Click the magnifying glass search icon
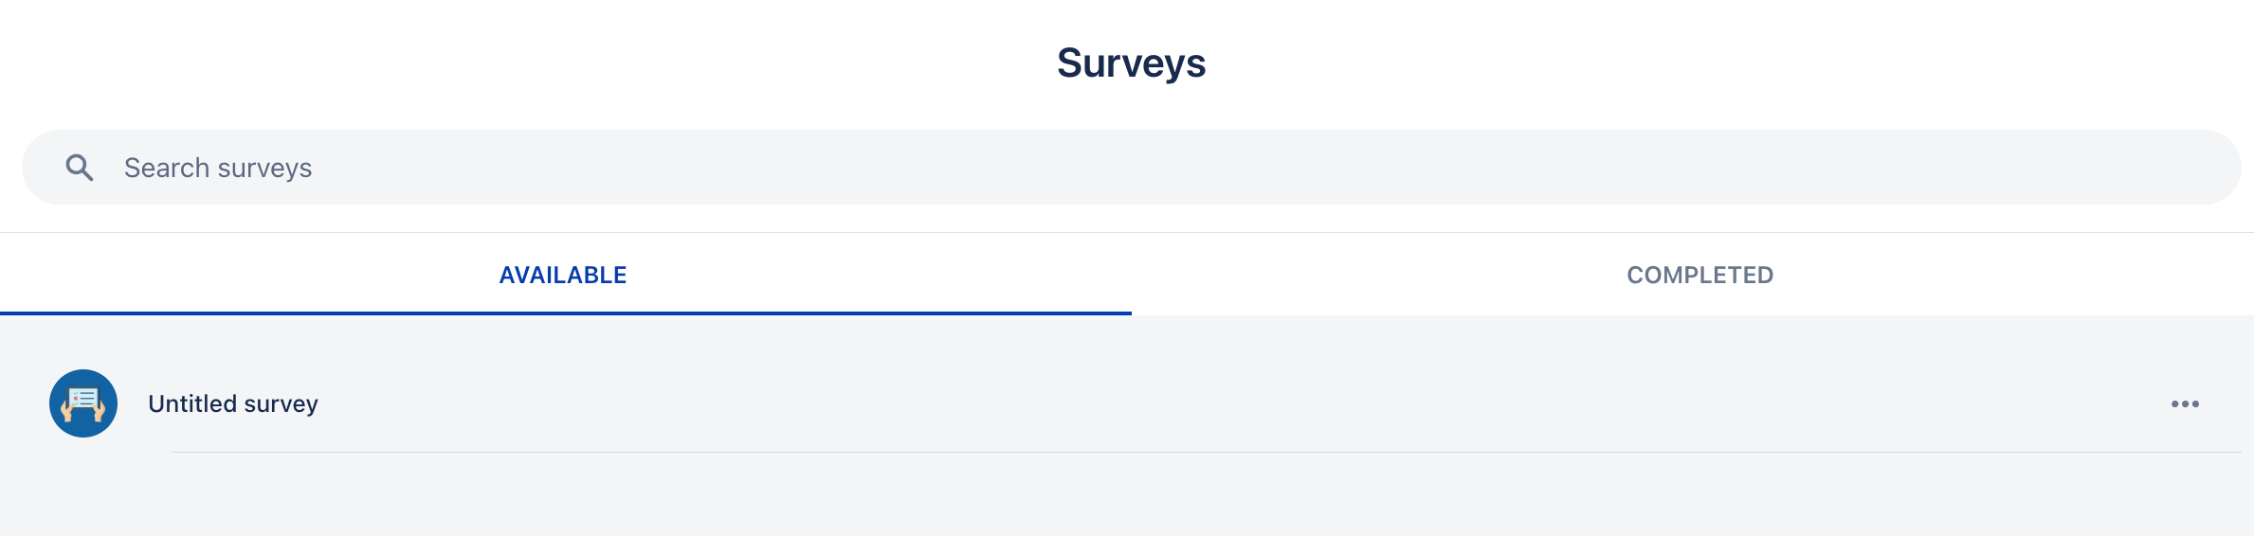Image resolution: width=2254 pixels, height=536 pixels. [x=80, y=168]
